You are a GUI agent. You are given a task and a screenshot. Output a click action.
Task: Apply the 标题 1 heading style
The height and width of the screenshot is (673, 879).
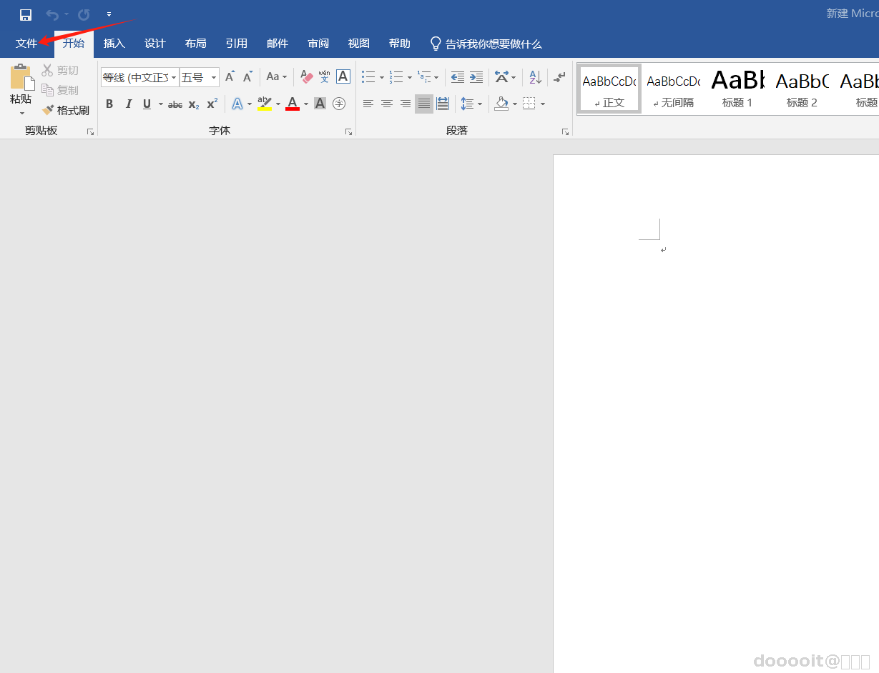737,89
